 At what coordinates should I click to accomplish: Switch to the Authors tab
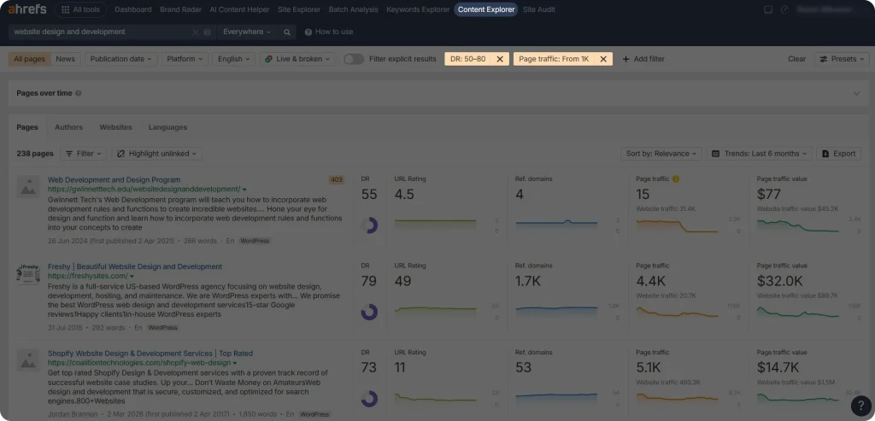pos(68,127)
